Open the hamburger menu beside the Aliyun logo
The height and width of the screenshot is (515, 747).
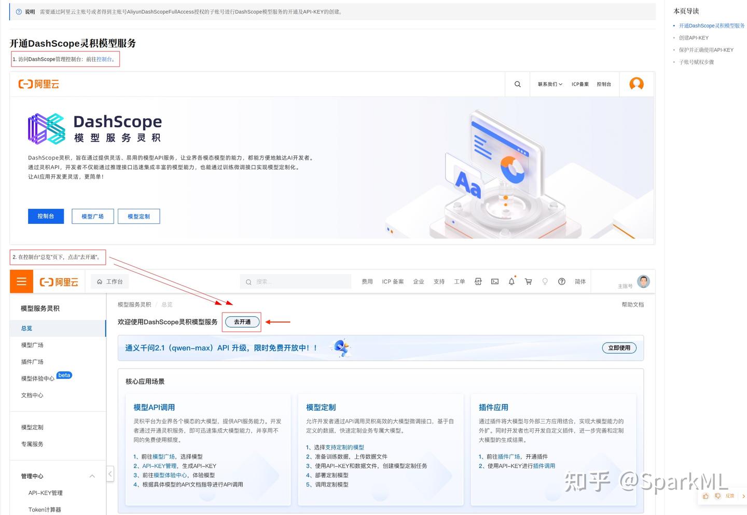point(21,281)
